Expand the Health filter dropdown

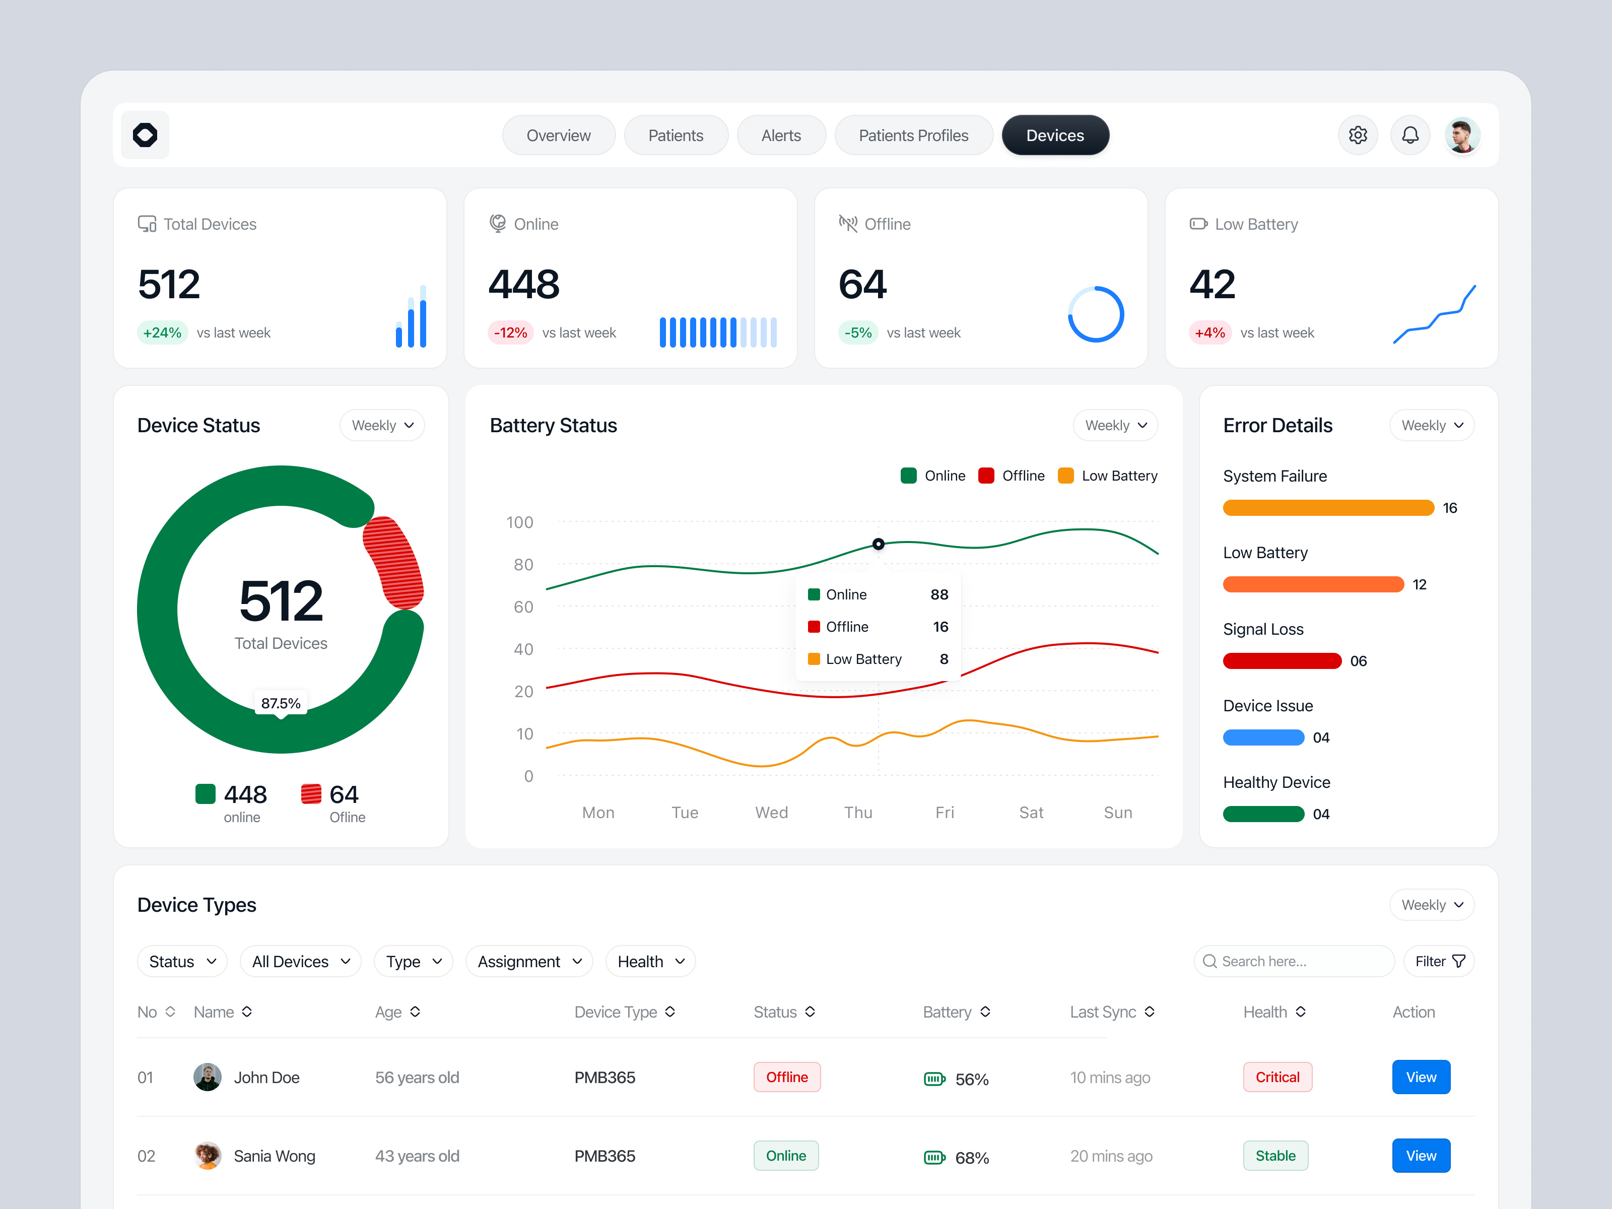click(650, 961)
